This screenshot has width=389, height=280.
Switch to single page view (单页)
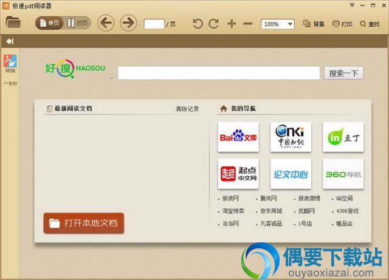pos(50,23)
